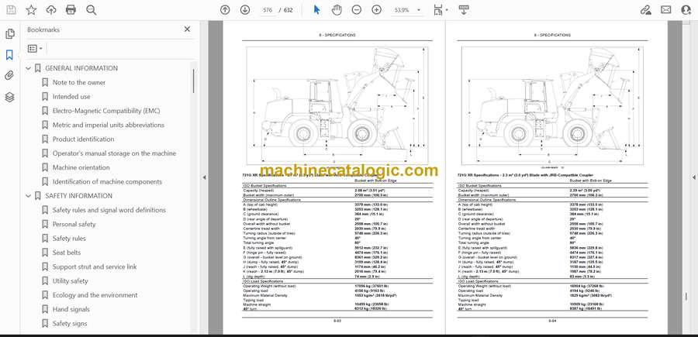Screen dimensions: 698x337
Task: Open the Intended use bookmark
Action: (71, 97)
